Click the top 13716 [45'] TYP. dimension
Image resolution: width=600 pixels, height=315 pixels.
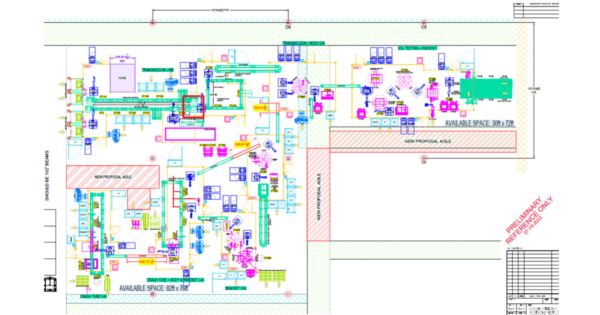click(220, 10)
